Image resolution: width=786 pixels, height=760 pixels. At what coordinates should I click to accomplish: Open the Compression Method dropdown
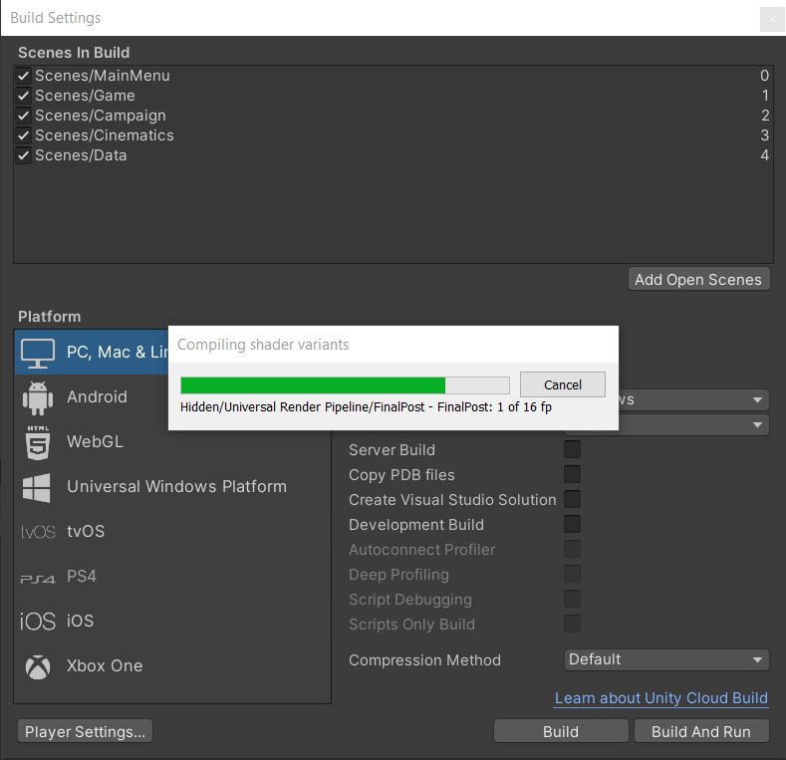[x=666, y=659]
